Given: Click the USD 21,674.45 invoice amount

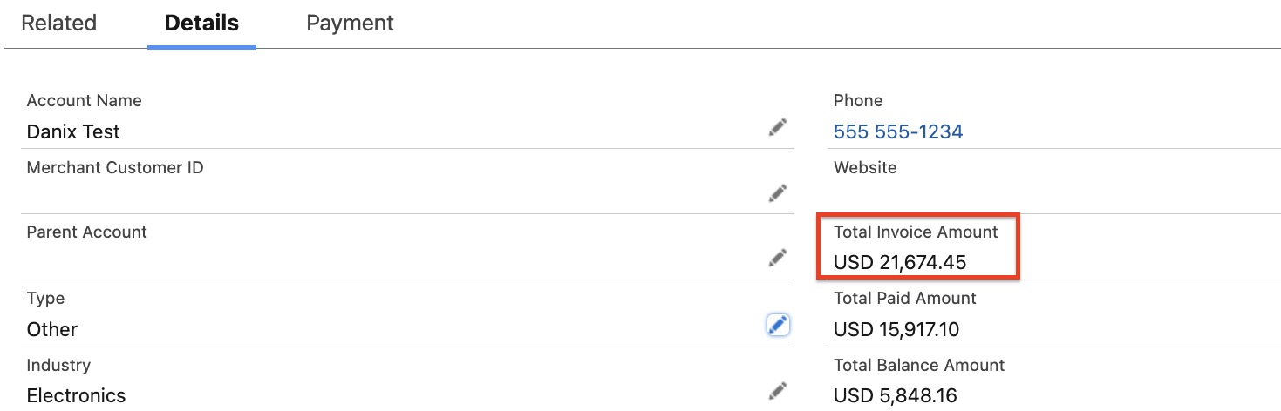Looking at the screenshot, I should click(899, 262).
